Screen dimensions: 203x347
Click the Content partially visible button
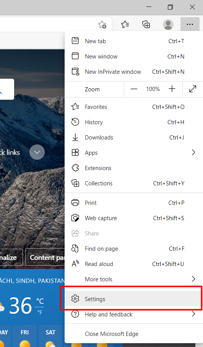(45, 257)
